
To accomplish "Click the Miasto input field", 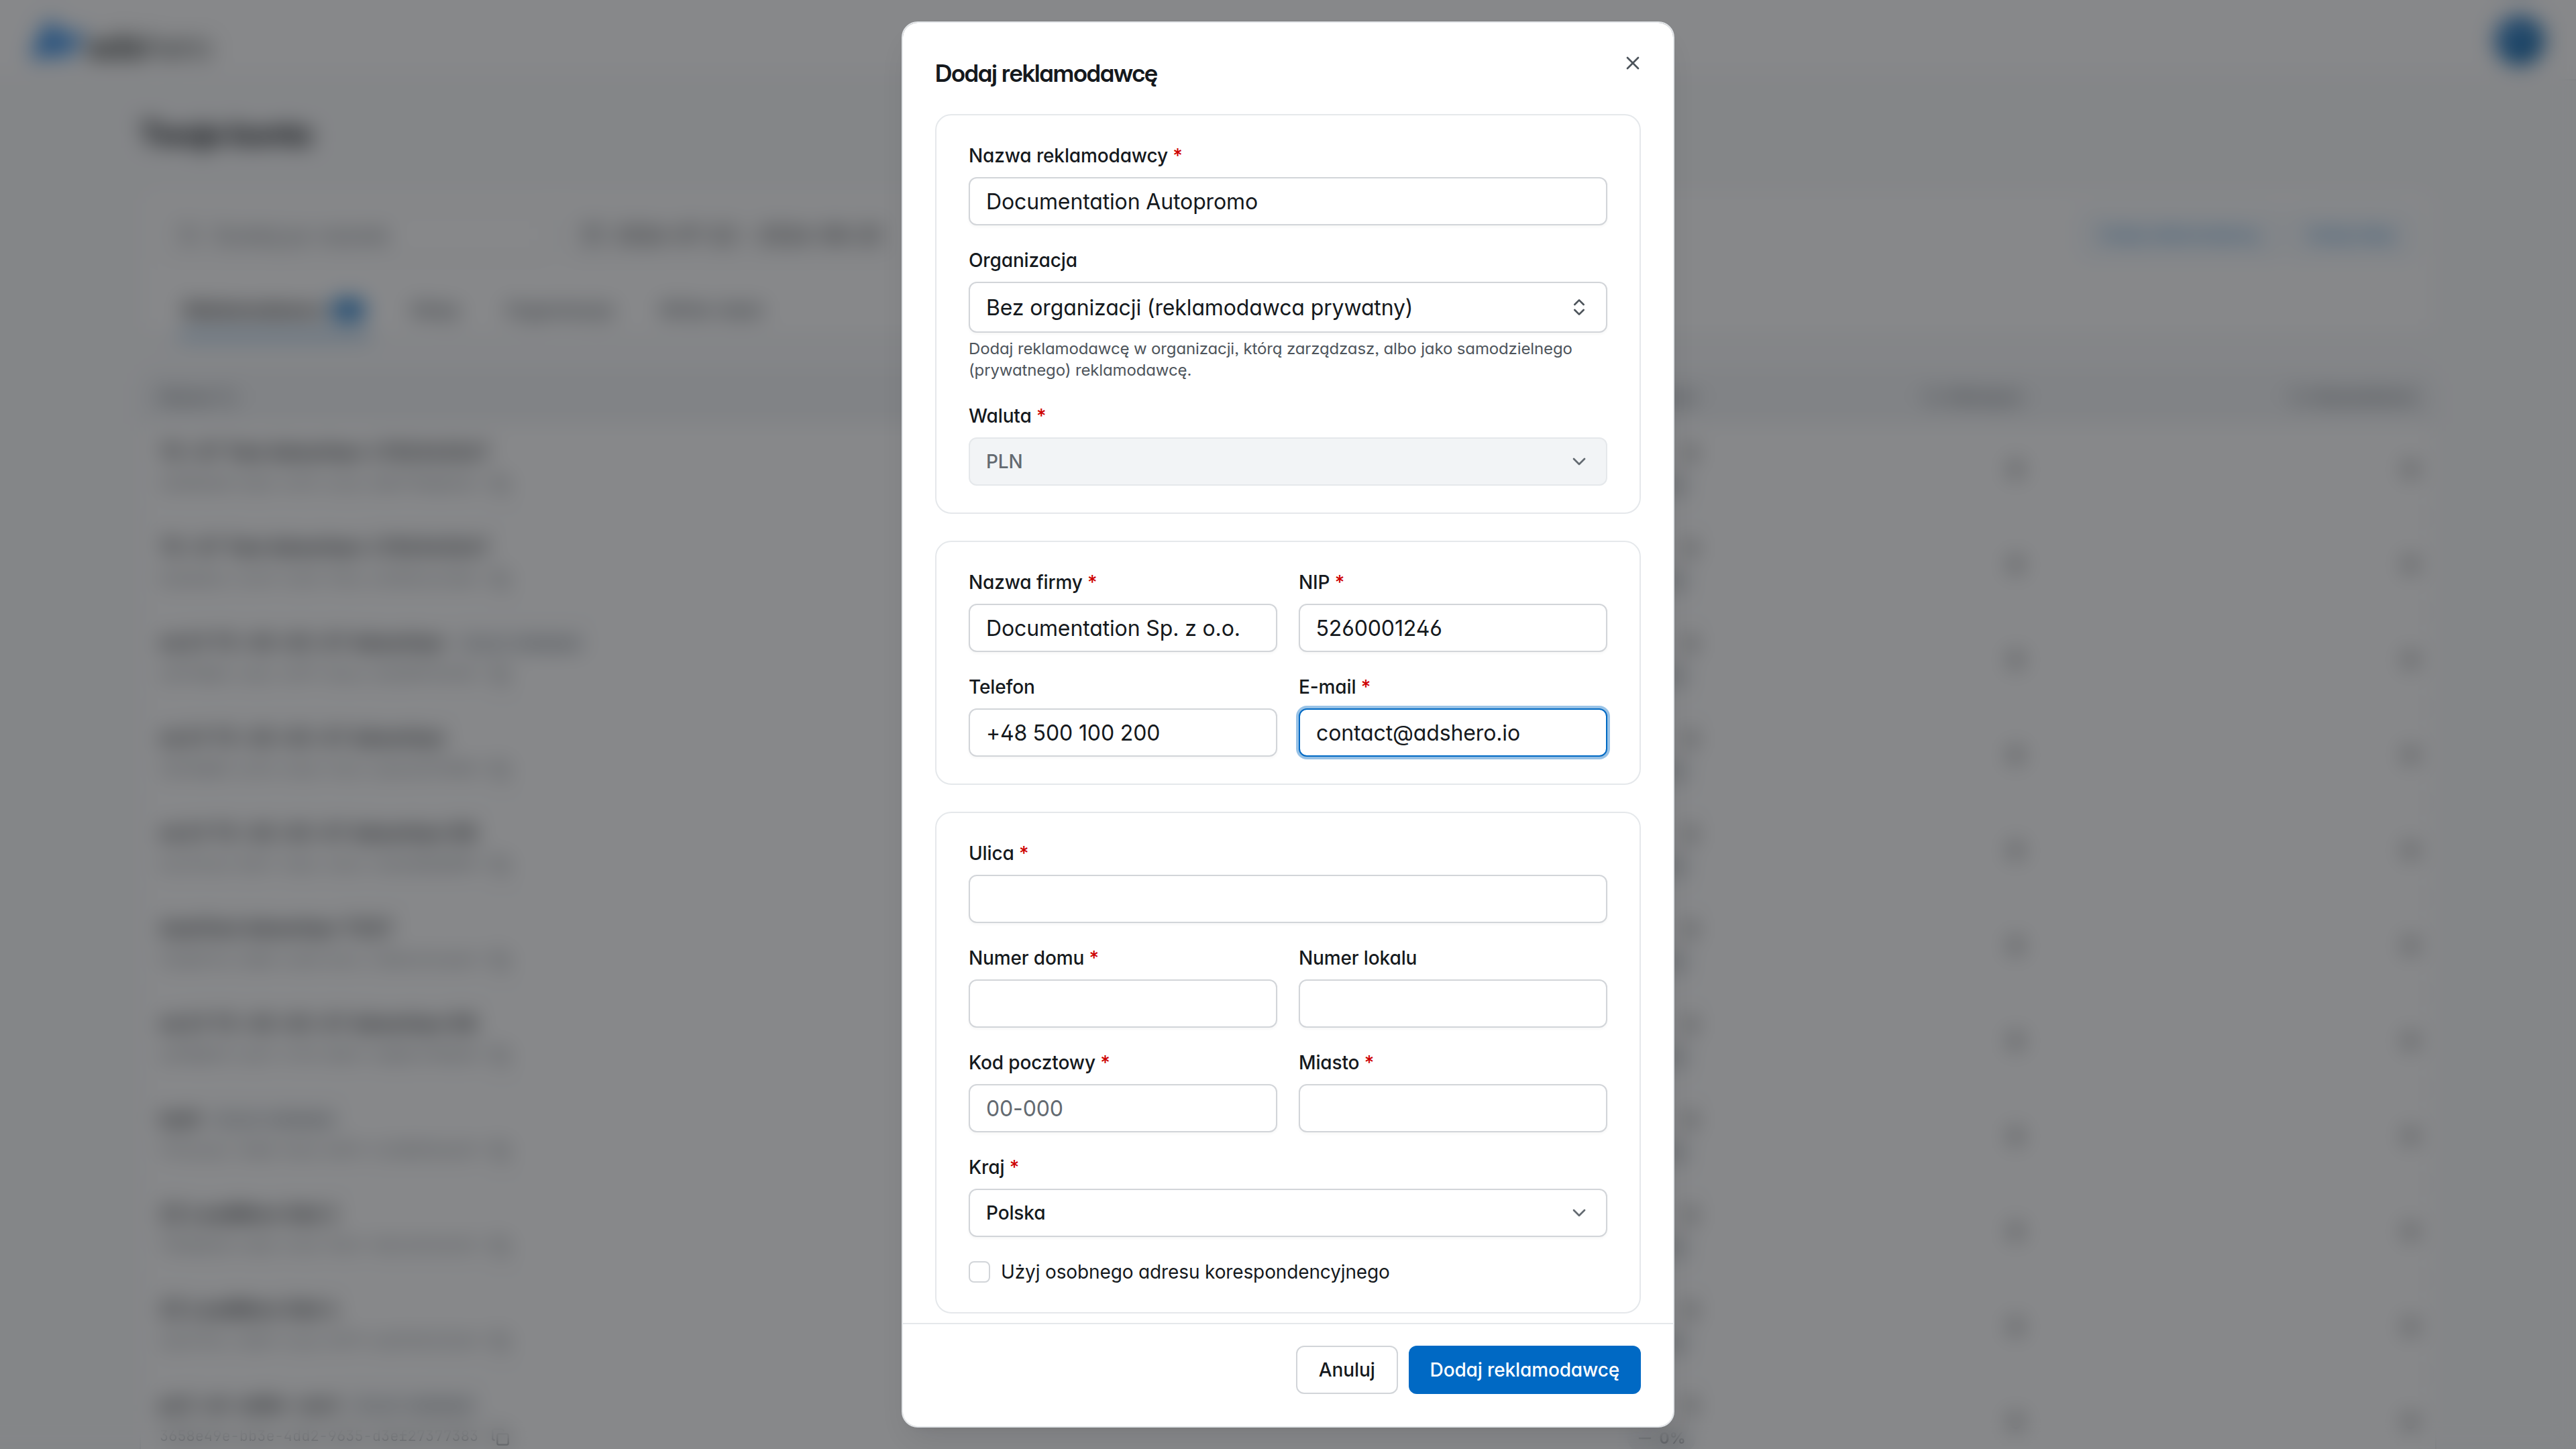I will click(x=1452, y=1108).
